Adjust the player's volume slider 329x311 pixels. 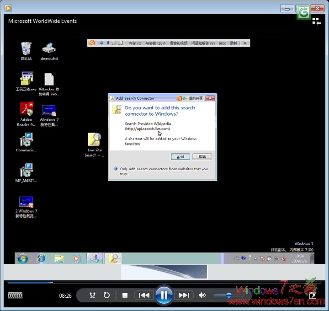point(229,295)
